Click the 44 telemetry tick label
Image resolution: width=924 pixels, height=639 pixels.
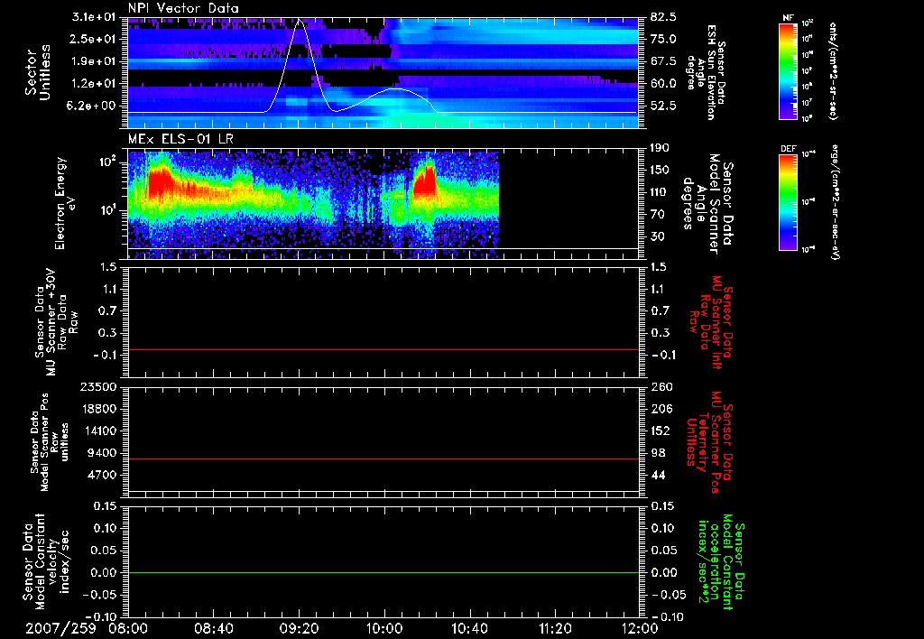click(658, 475)
